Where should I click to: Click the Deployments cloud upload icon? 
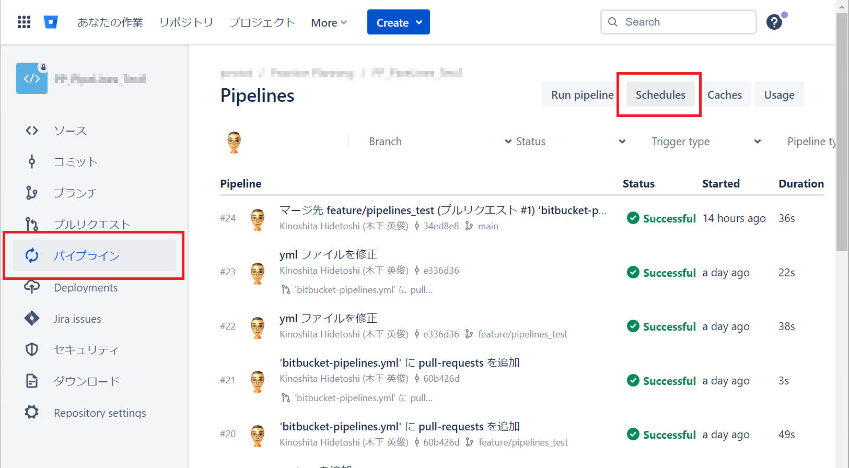pyautogui.click(x=32, y=287)
